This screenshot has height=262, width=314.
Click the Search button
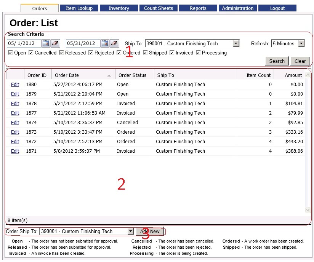tap(277, 61)
